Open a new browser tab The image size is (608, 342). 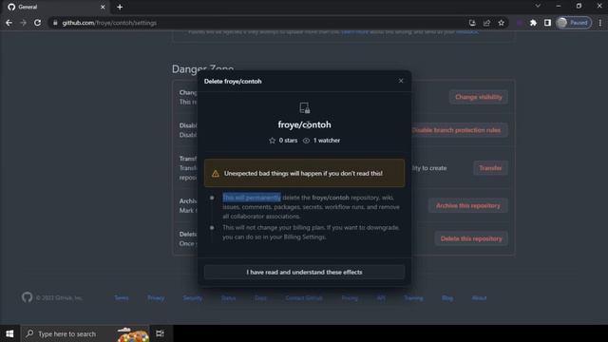[120, 7]
